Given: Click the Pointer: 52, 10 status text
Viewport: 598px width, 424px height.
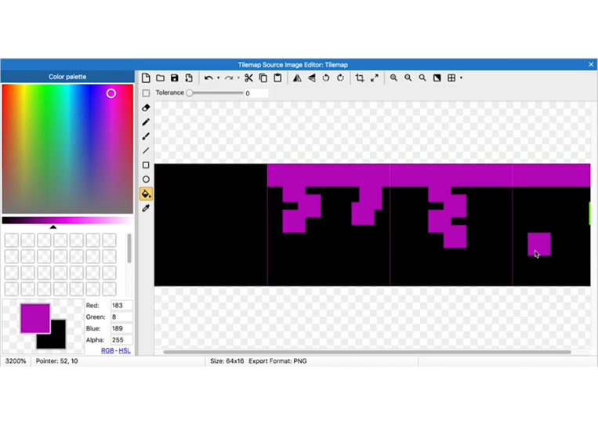Looking at the screenshot, I should coord(57,361).
